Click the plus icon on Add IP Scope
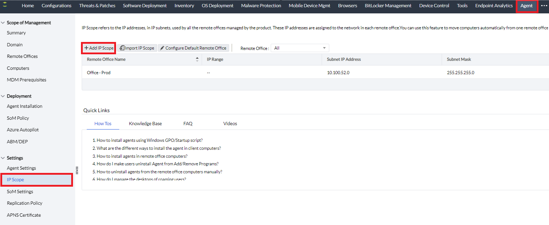549x225 pixels. pyautogui.click(x=86, y=48)
